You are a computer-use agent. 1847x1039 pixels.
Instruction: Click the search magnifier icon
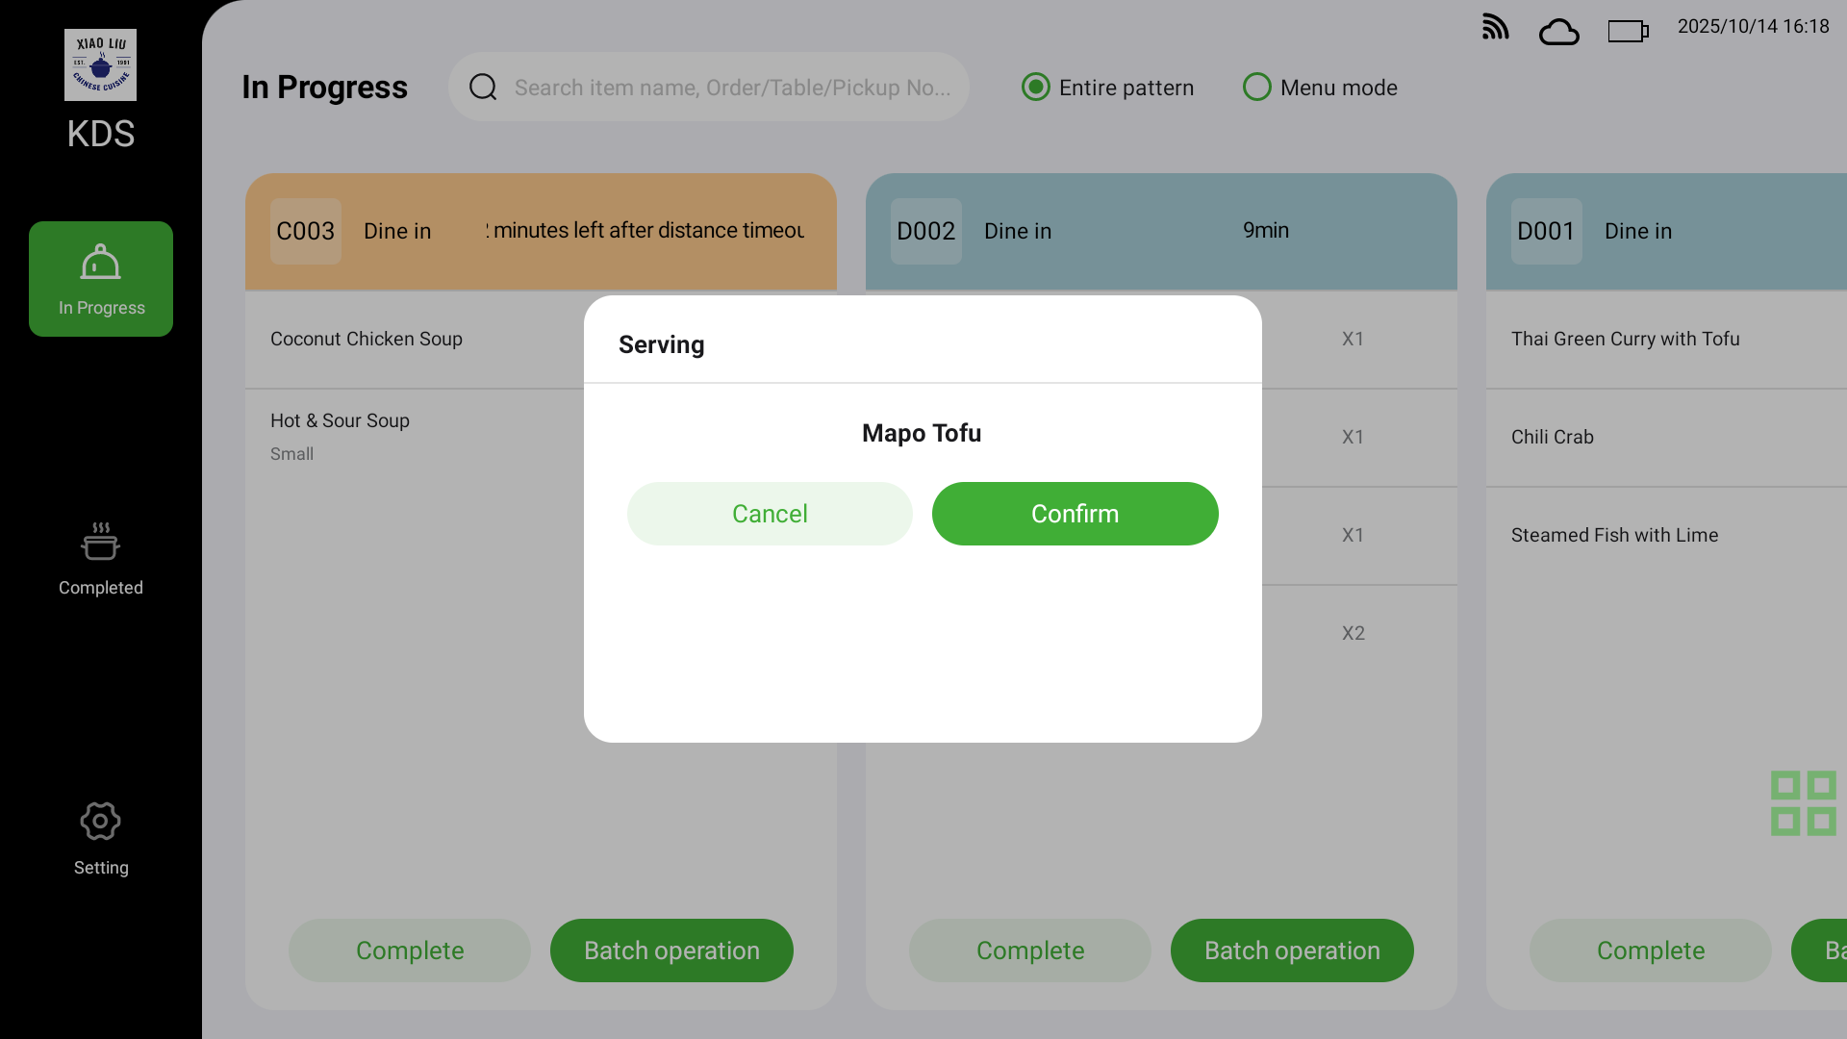point(483,88)
